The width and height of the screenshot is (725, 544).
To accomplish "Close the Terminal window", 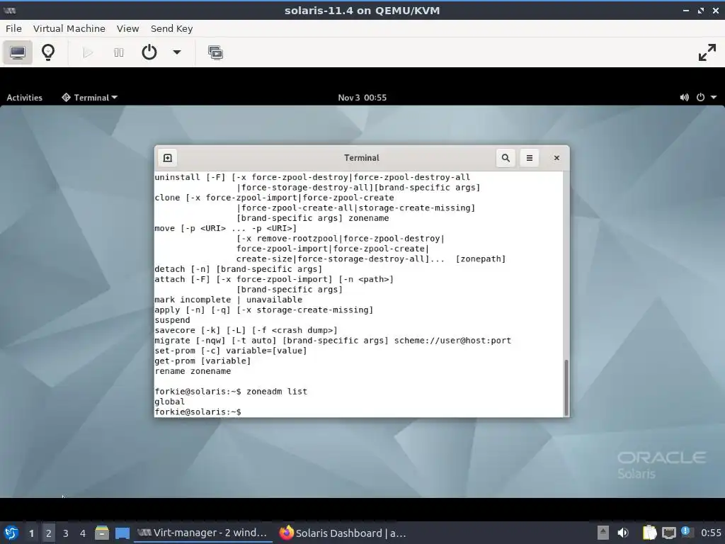I will point(556,158).
